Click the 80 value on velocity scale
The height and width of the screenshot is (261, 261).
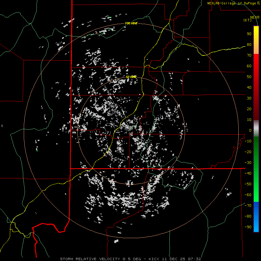[249, 45]
